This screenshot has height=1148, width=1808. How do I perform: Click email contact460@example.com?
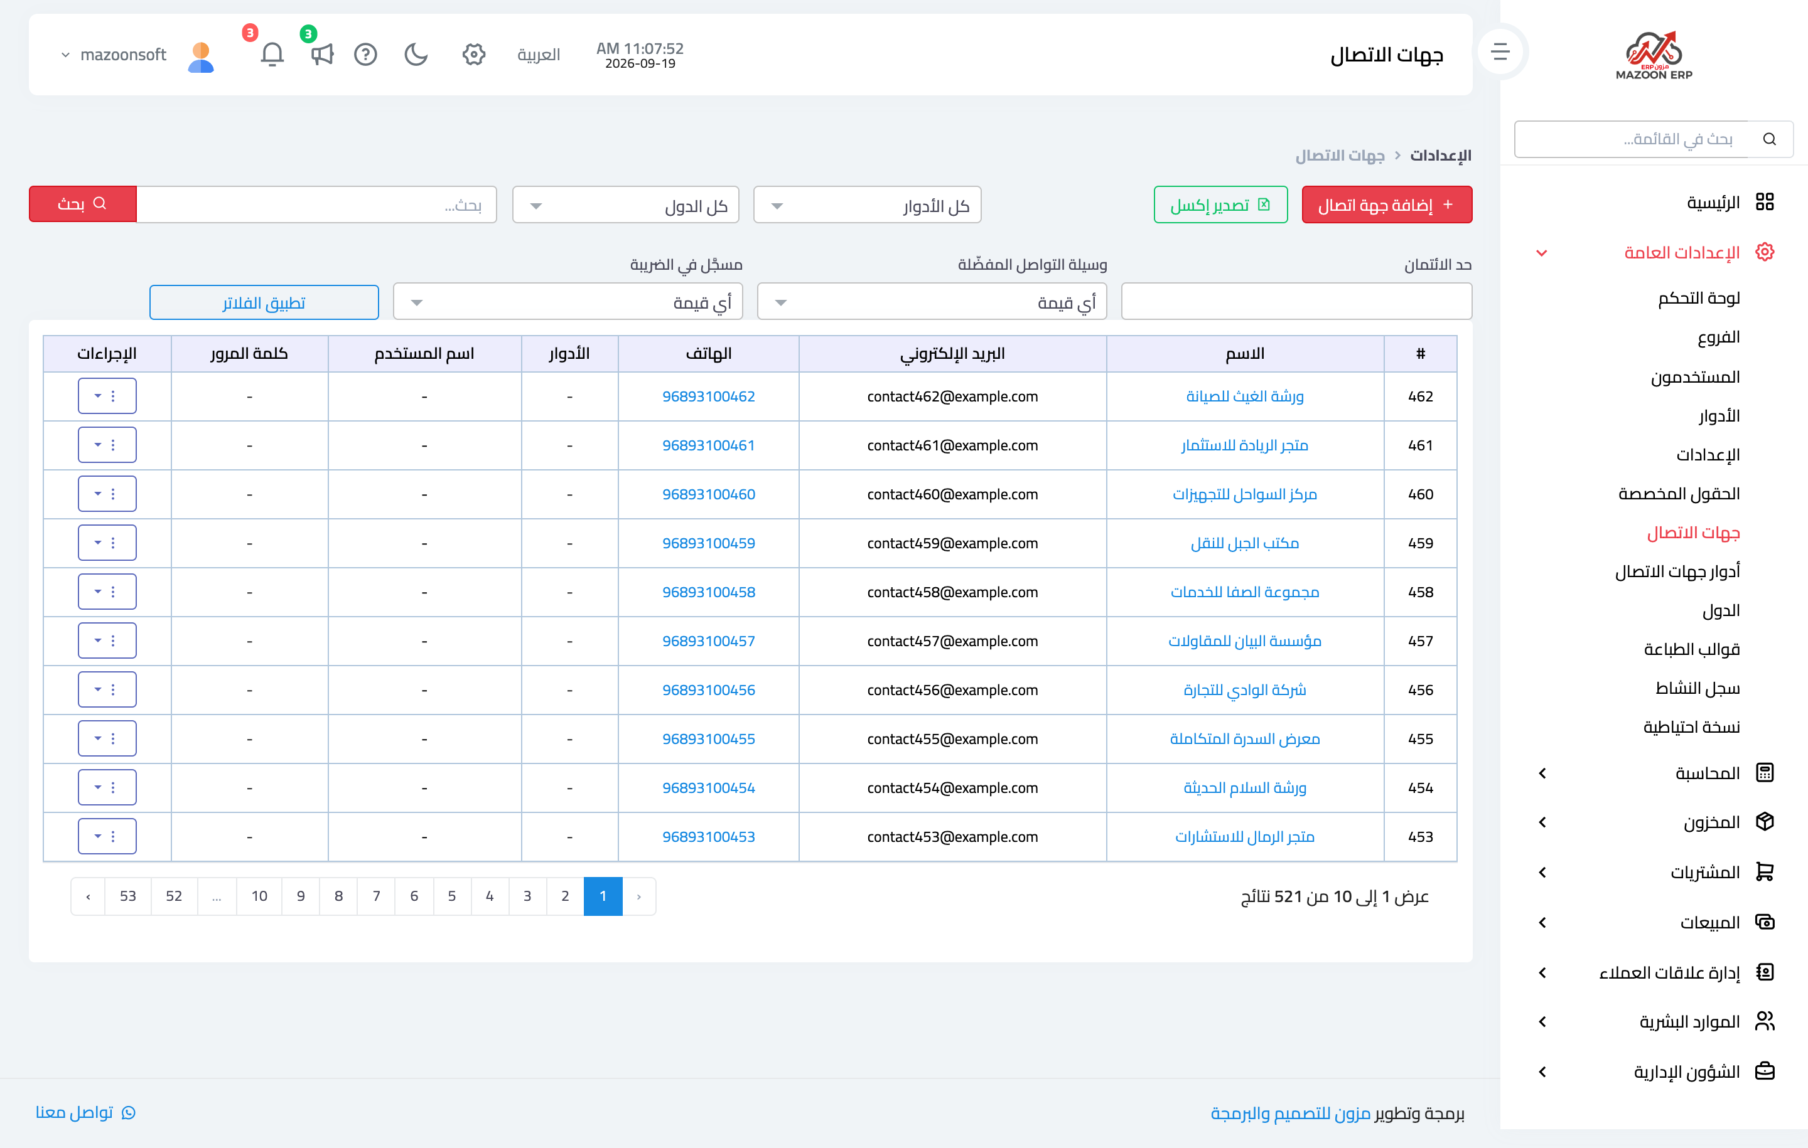click(952, 494)
